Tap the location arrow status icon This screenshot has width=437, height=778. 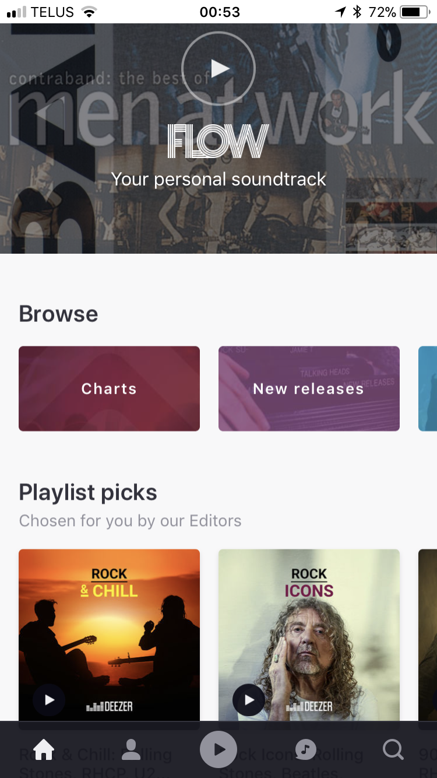click(341, 12)
